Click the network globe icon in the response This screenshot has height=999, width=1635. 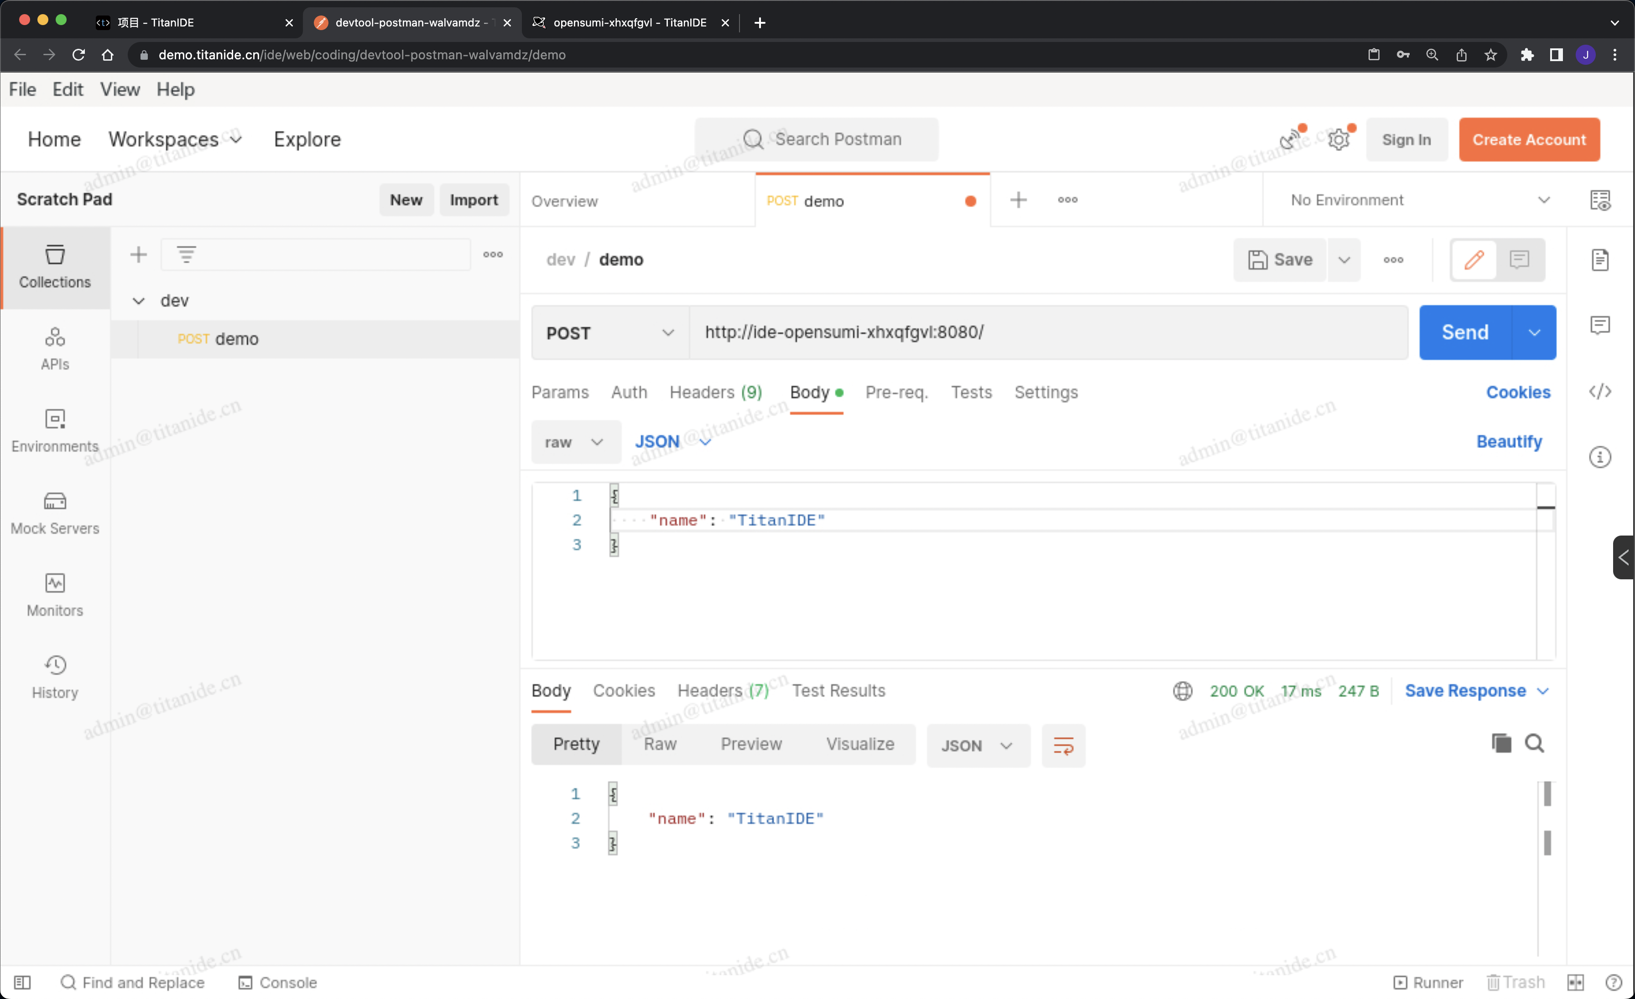1182,691
